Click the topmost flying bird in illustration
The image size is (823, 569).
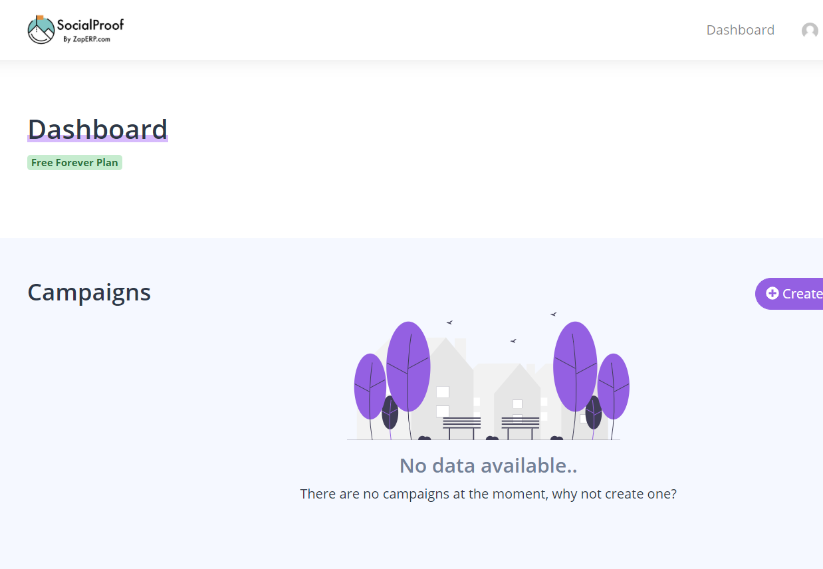click(x=553, y=314)
